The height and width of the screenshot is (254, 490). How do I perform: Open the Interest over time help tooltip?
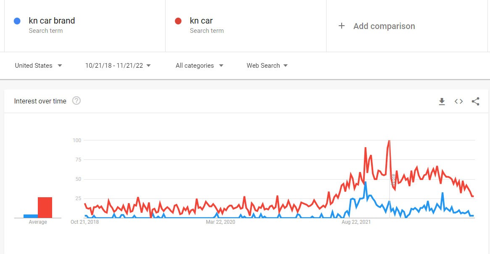[x=76, y=101]
